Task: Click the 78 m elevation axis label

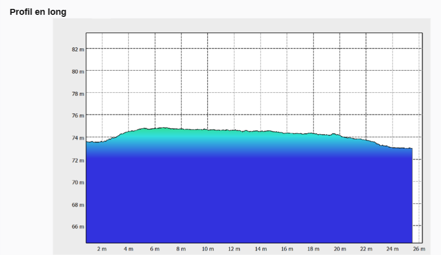Action: 78,94
